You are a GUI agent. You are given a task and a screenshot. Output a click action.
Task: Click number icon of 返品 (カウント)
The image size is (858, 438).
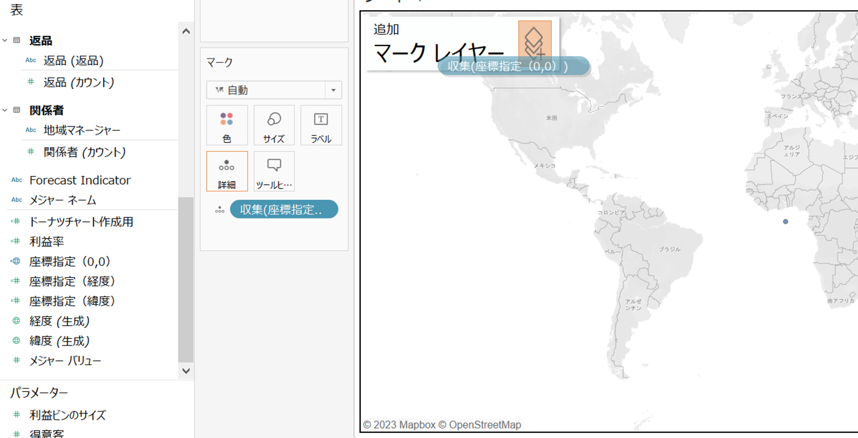pyautogui.click(x=31, y=82)
